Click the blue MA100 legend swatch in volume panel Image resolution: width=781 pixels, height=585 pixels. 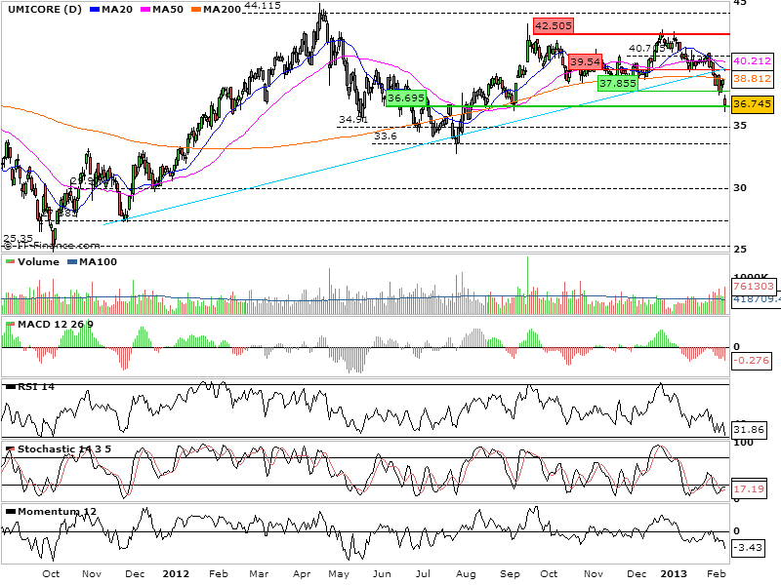click(x=72, y=262)
